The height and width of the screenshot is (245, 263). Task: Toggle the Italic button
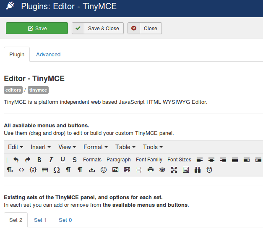click(51, 160)
